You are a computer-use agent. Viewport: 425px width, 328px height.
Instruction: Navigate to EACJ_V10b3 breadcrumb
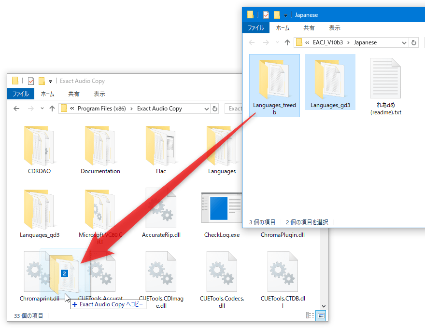coord(328,42)
